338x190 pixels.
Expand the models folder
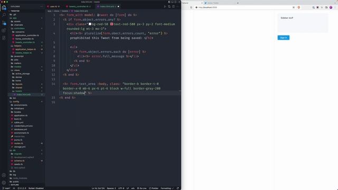click(x=17, y=67)
